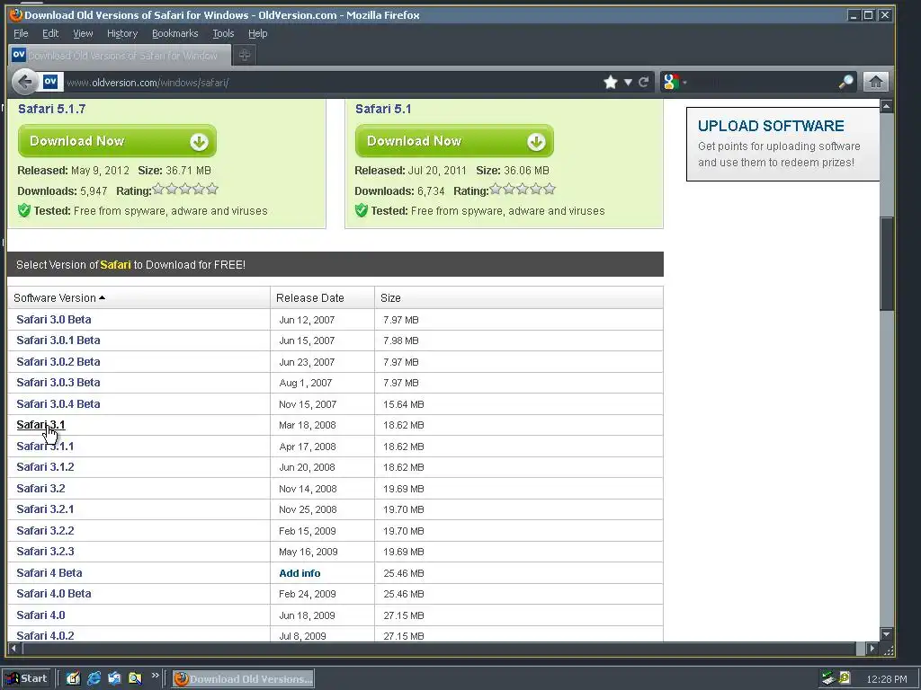Select the Download Old Versions of Safari tab
The width and height of the screenshot is (921, 690).
(119, 55)
